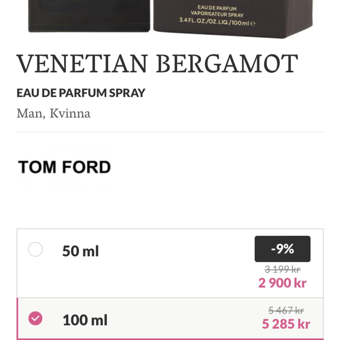
Task: Click the pink 2 900 kr sale price
Action: click(282, 283)
